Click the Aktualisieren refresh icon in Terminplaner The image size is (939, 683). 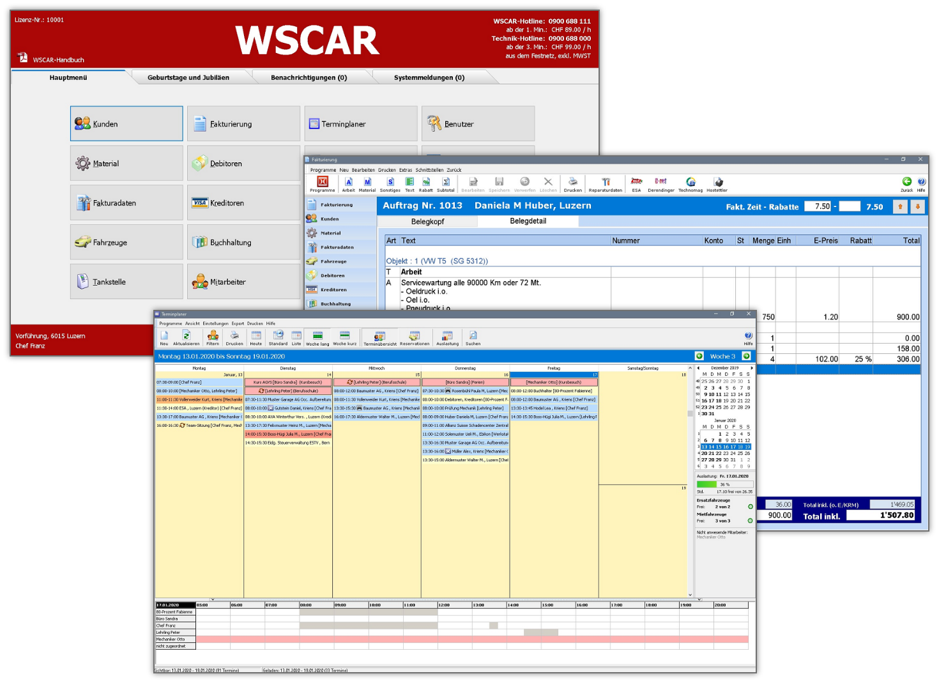186,337
